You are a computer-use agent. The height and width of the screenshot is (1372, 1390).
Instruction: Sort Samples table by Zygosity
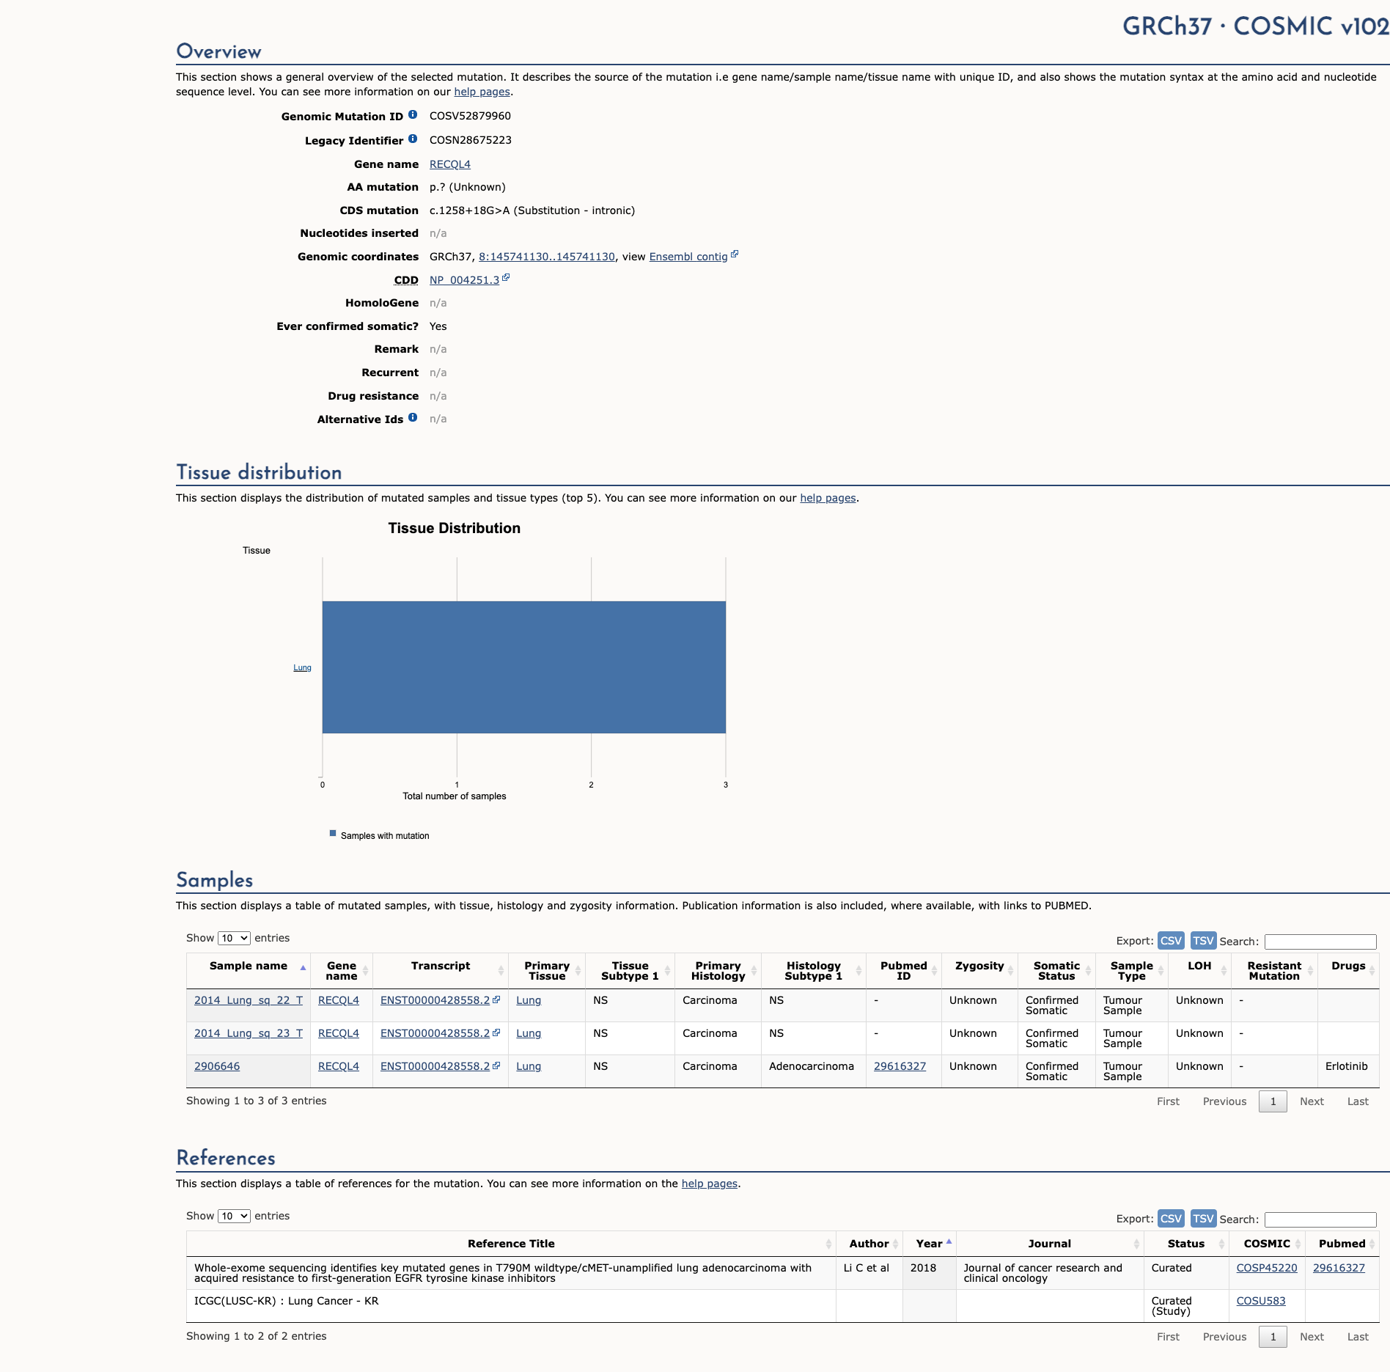click(979, 971)
